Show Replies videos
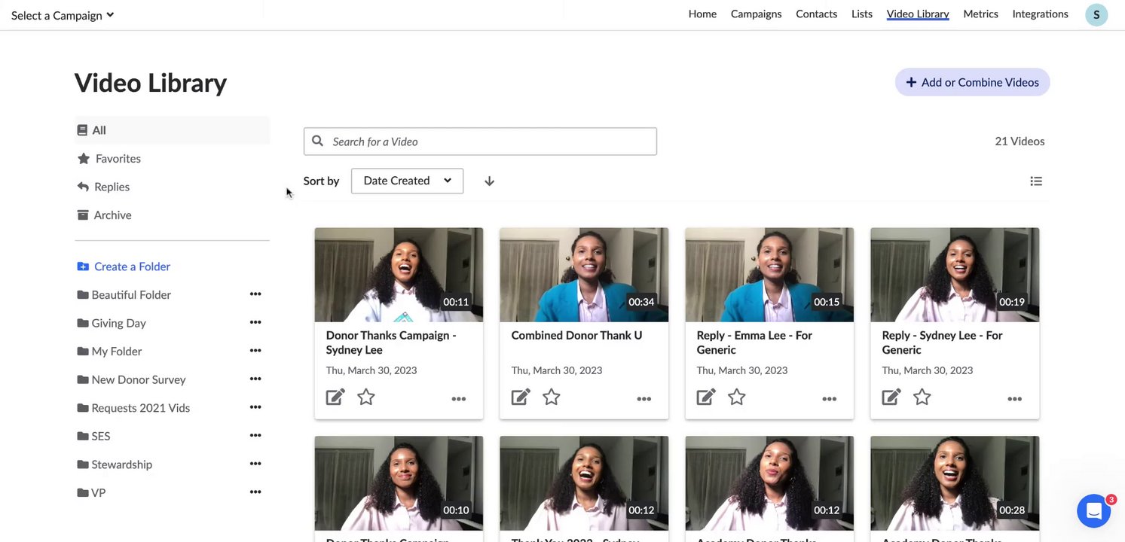Screen dimensions: 1125x542 [103, 187]
